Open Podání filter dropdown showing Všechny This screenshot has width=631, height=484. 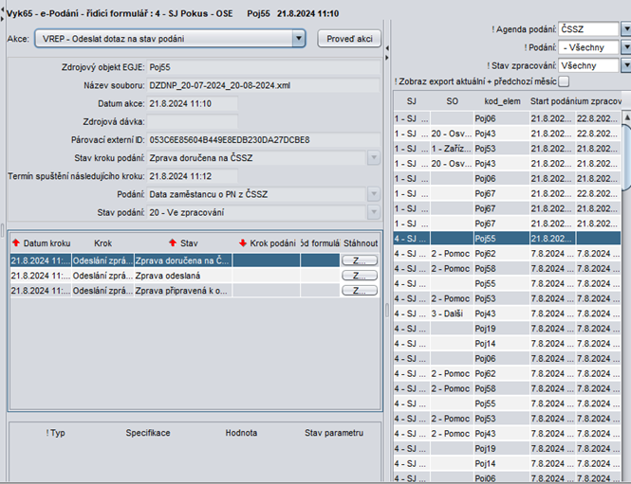625,47
